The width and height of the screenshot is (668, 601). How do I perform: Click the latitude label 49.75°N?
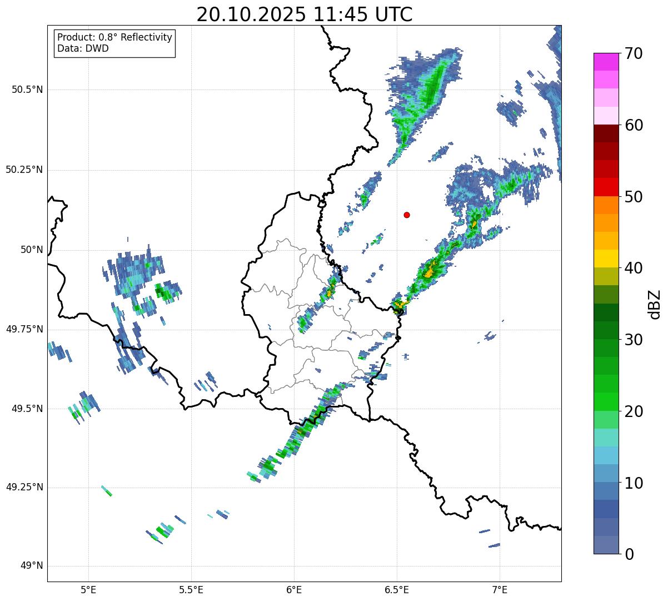point(24,329)
